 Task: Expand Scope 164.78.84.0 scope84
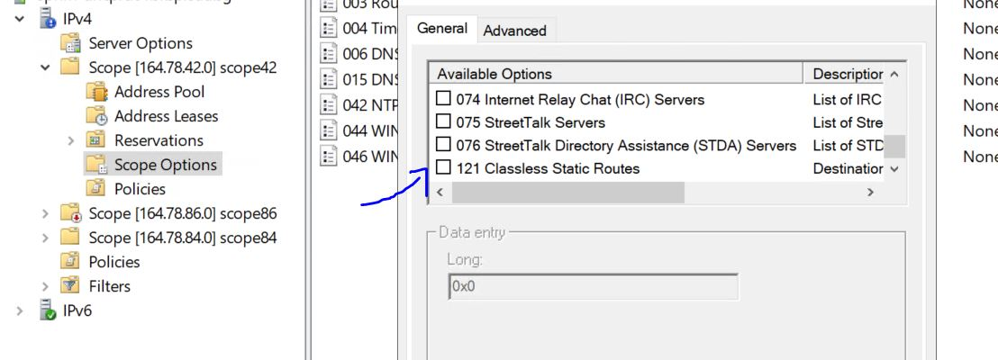[44, 238]
